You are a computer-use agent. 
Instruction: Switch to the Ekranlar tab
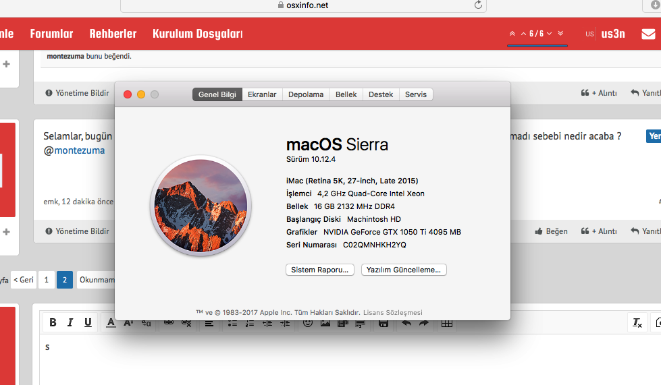click(262, 94)
